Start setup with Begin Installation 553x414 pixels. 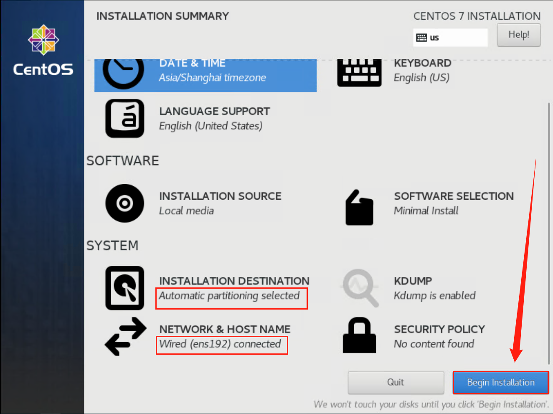(501, 382)
